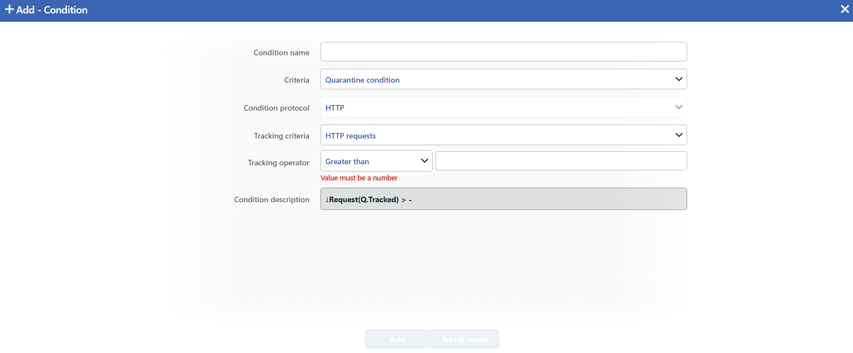
Task: Click the plus icon in dialog title
Action: click(9, 9)
